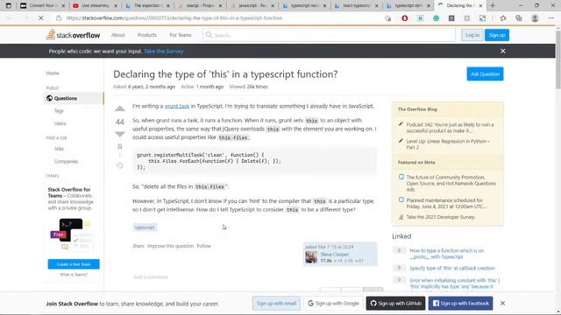
Task: Switch to the Convert Your tab
Action: 42,6
